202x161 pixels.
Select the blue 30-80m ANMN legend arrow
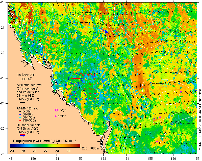coord(20,114)
